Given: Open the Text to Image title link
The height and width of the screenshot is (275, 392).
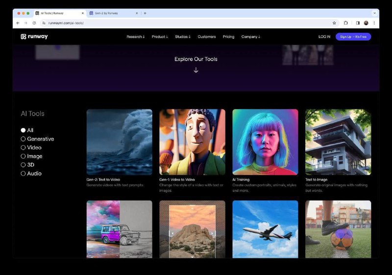Looking at the screenshot, I should [x=316, y=179].
